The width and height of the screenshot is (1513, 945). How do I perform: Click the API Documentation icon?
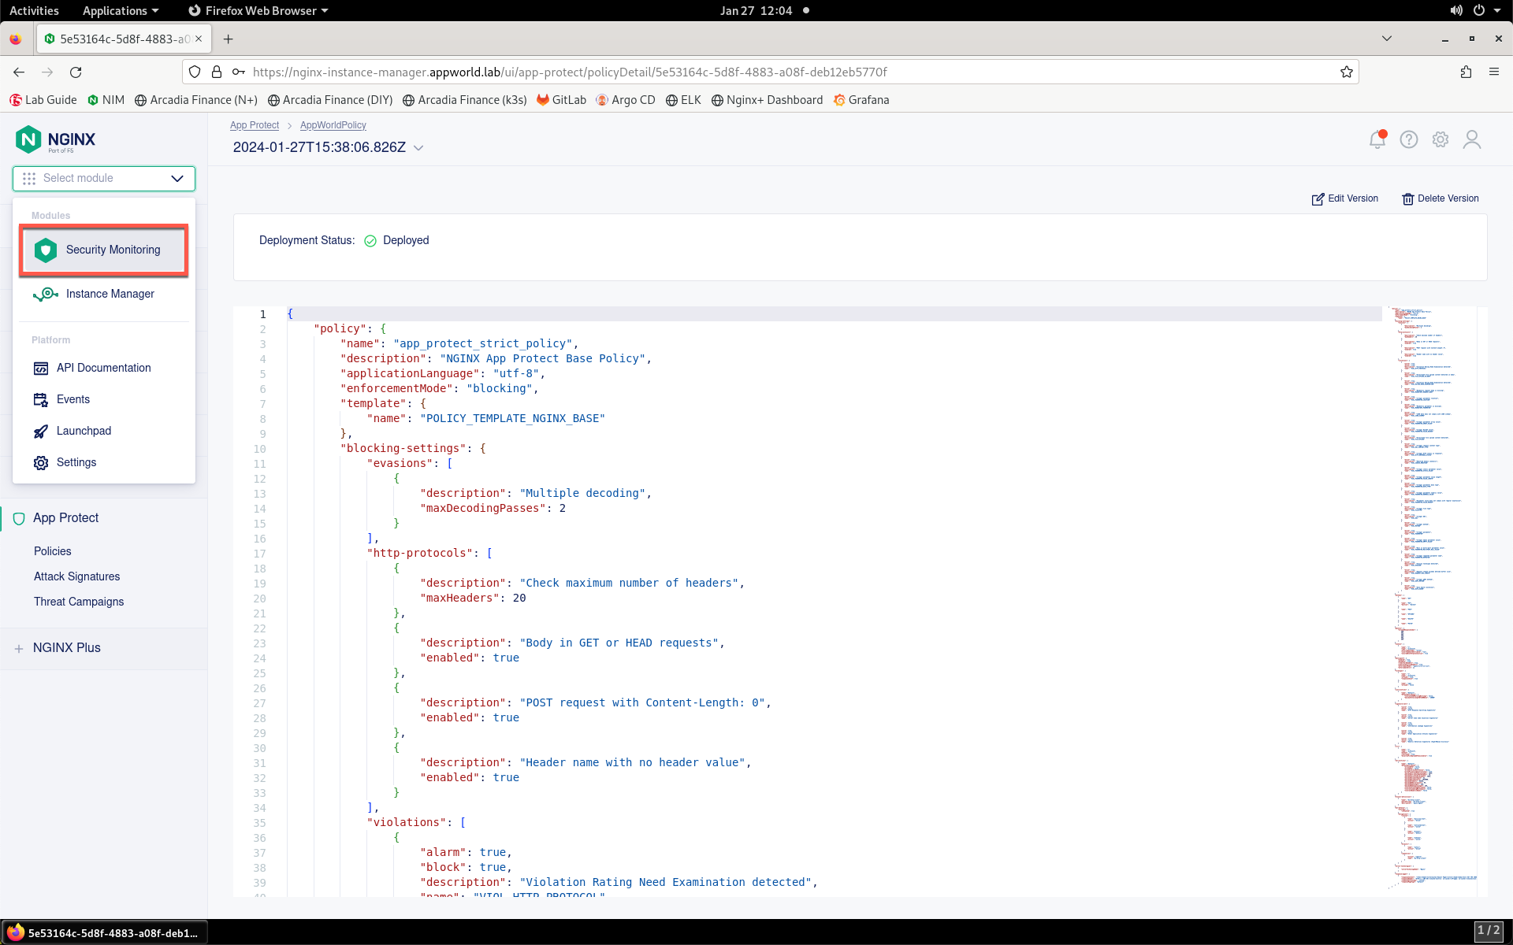41,369
